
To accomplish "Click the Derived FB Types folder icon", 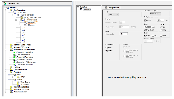I will click(11, 47).
